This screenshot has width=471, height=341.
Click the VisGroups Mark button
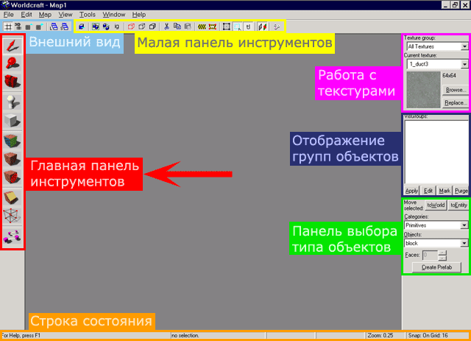click(444, 191)
